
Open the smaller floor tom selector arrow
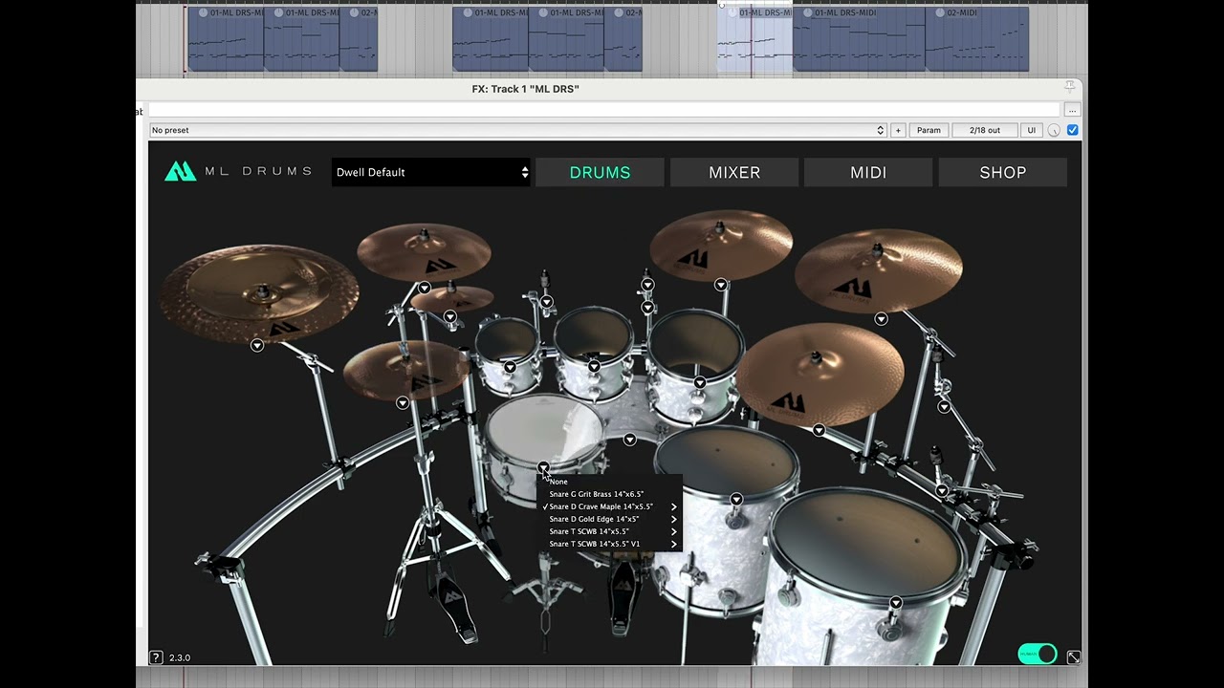[x=736, y=500]
